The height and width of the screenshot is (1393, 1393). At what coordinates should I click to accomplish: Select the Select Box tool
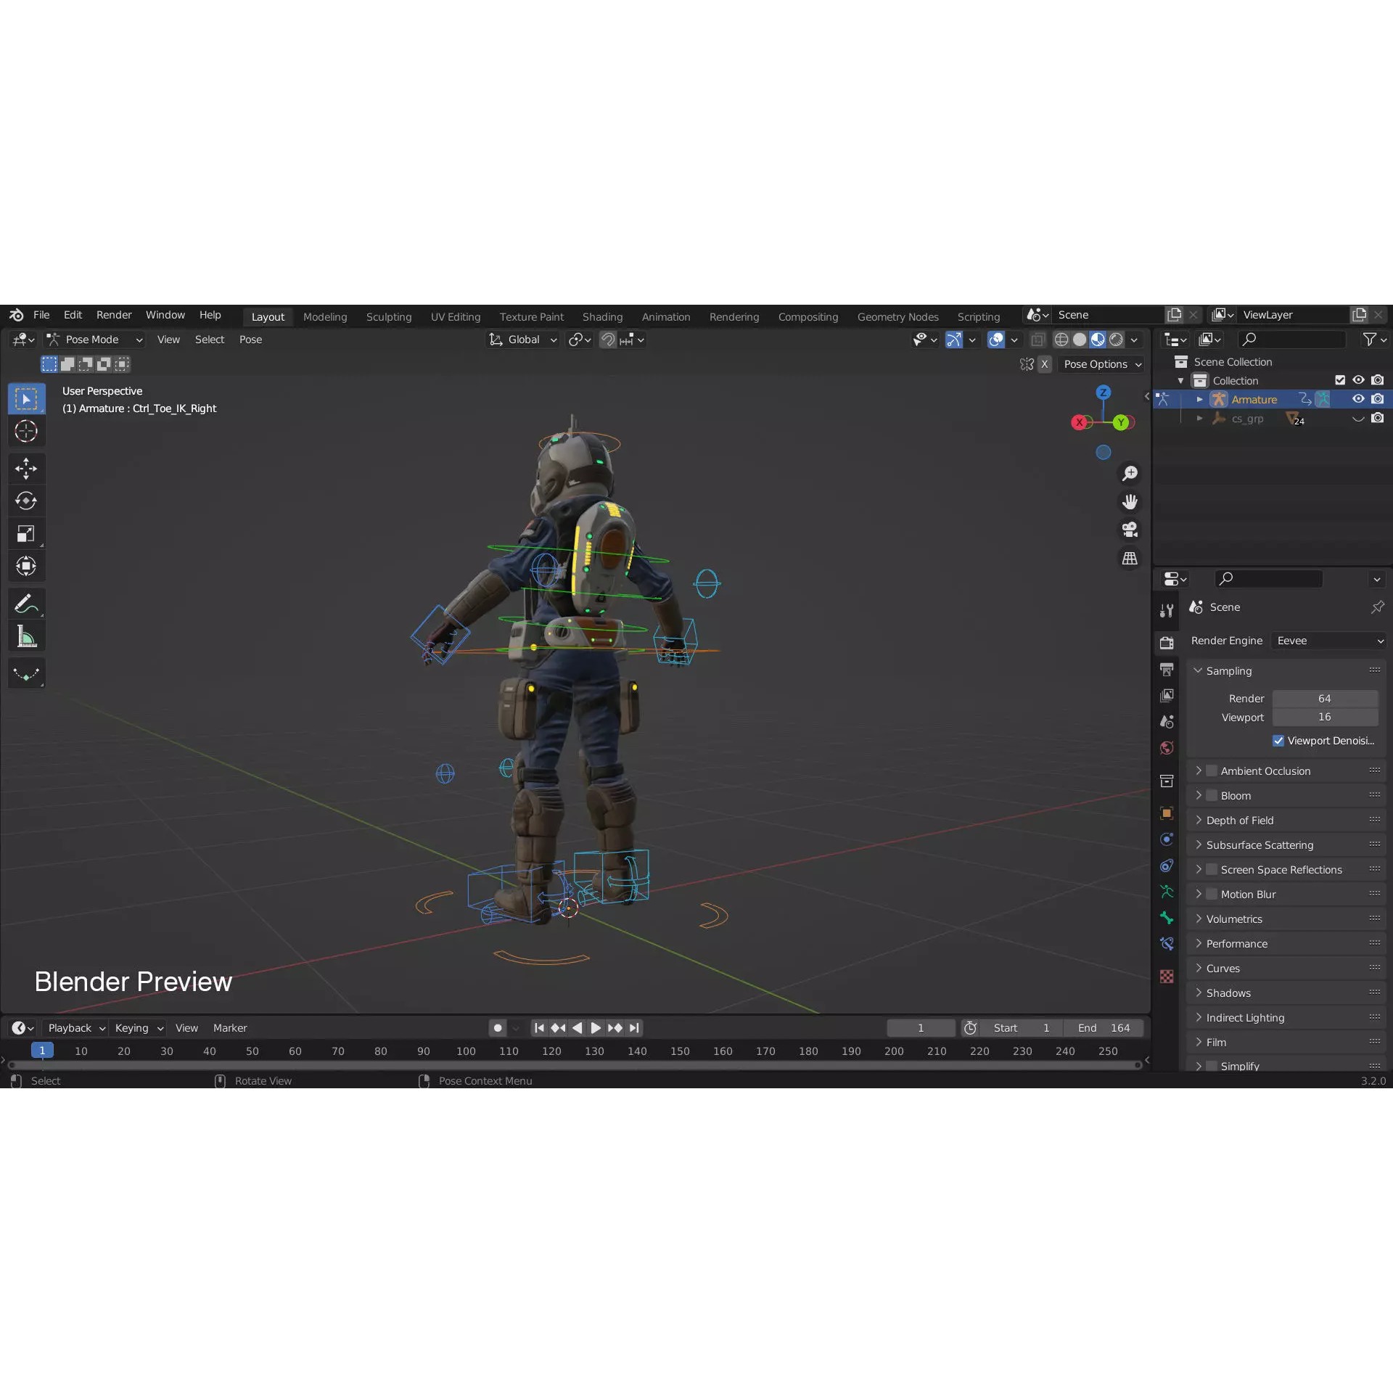tap(26, 399)
